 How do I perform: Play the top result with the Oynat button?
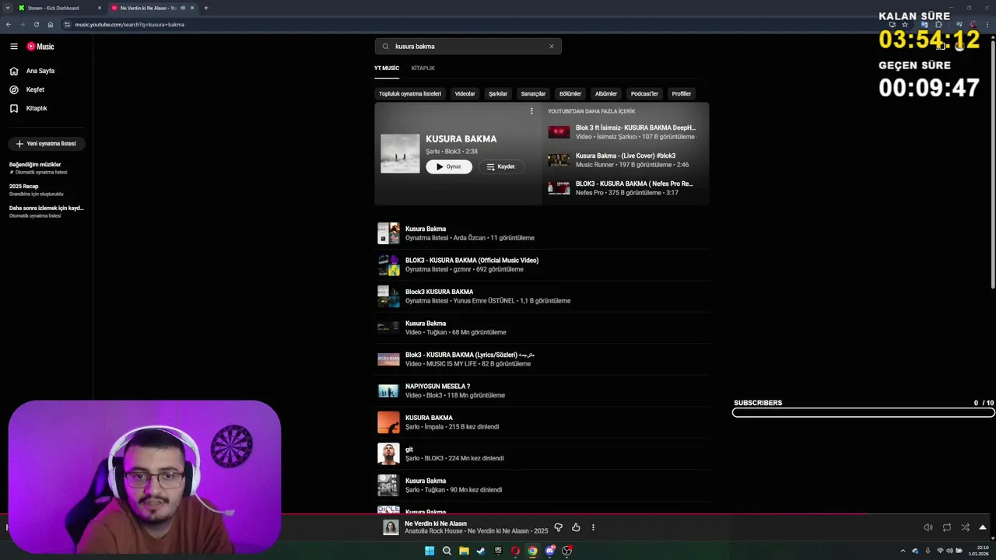pos(448,166)
